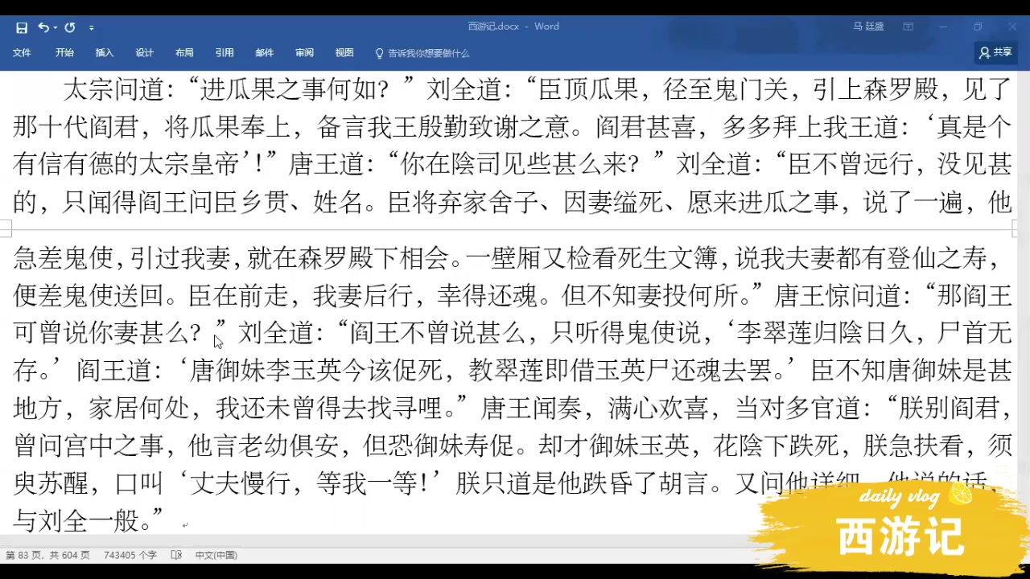
Task: Open word count 743405 个字
Action: 130,555
